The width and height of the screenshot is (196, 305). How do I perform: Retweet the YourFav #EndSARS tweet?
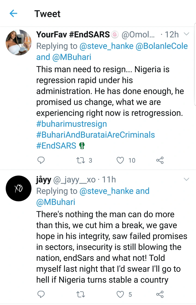[81, 160]
